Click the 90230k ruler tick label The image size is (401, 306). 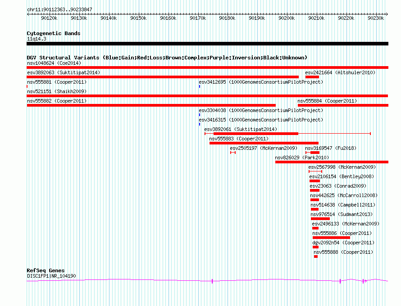[x=376, y=18]
